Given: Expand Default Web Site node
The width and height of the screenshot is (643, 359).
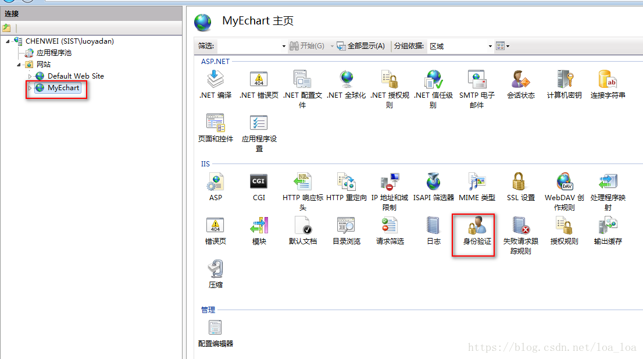Looking at the screenshot, I should point(30,76).
